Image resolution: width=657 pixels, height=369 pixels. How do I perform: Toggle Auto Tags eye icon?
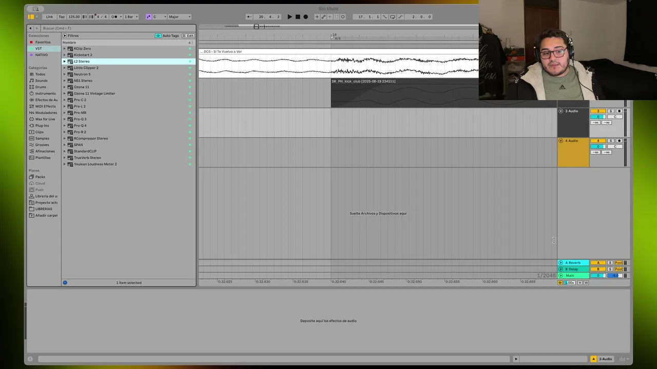158,36
